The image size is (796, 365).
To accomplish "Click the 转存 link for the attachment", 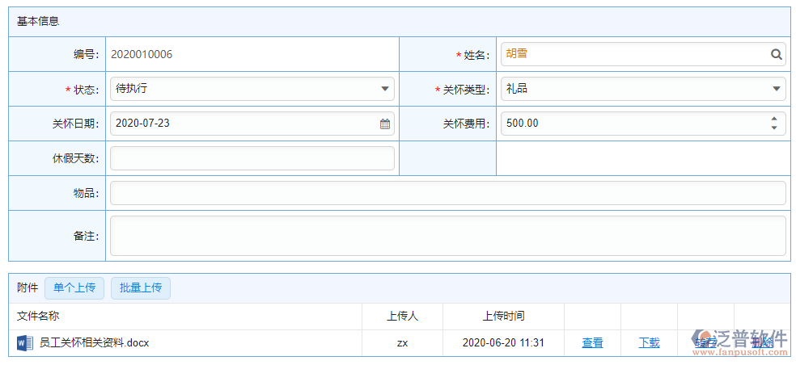I will click(x=705, y=343).
